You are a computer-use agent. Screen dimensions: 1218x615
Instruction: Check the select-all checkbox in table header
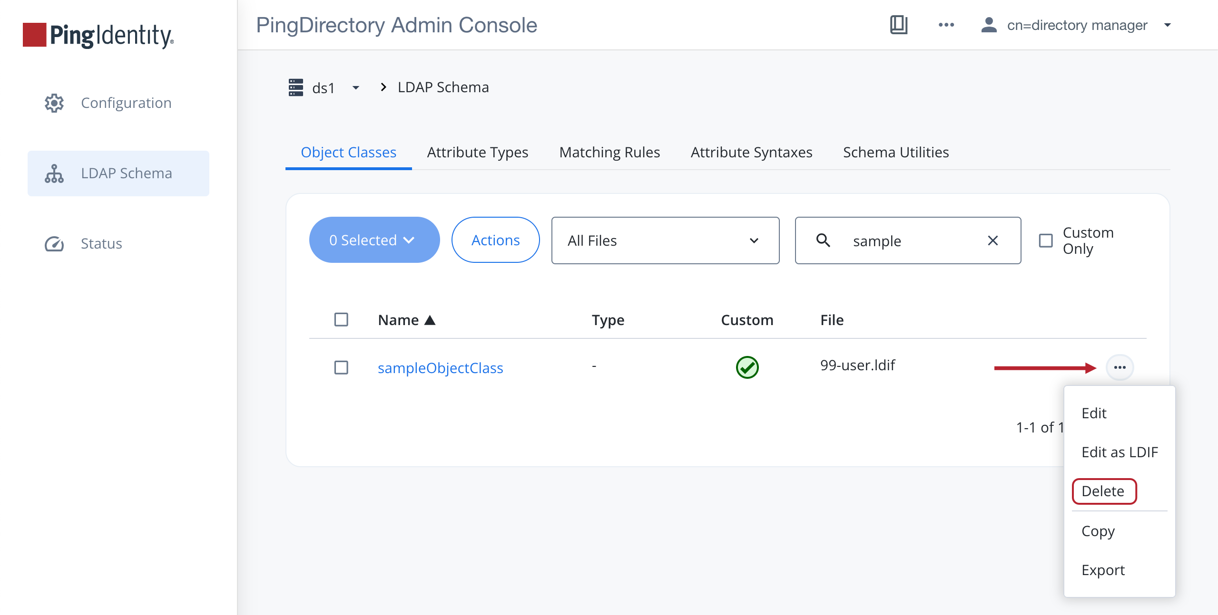coord(341,319)
